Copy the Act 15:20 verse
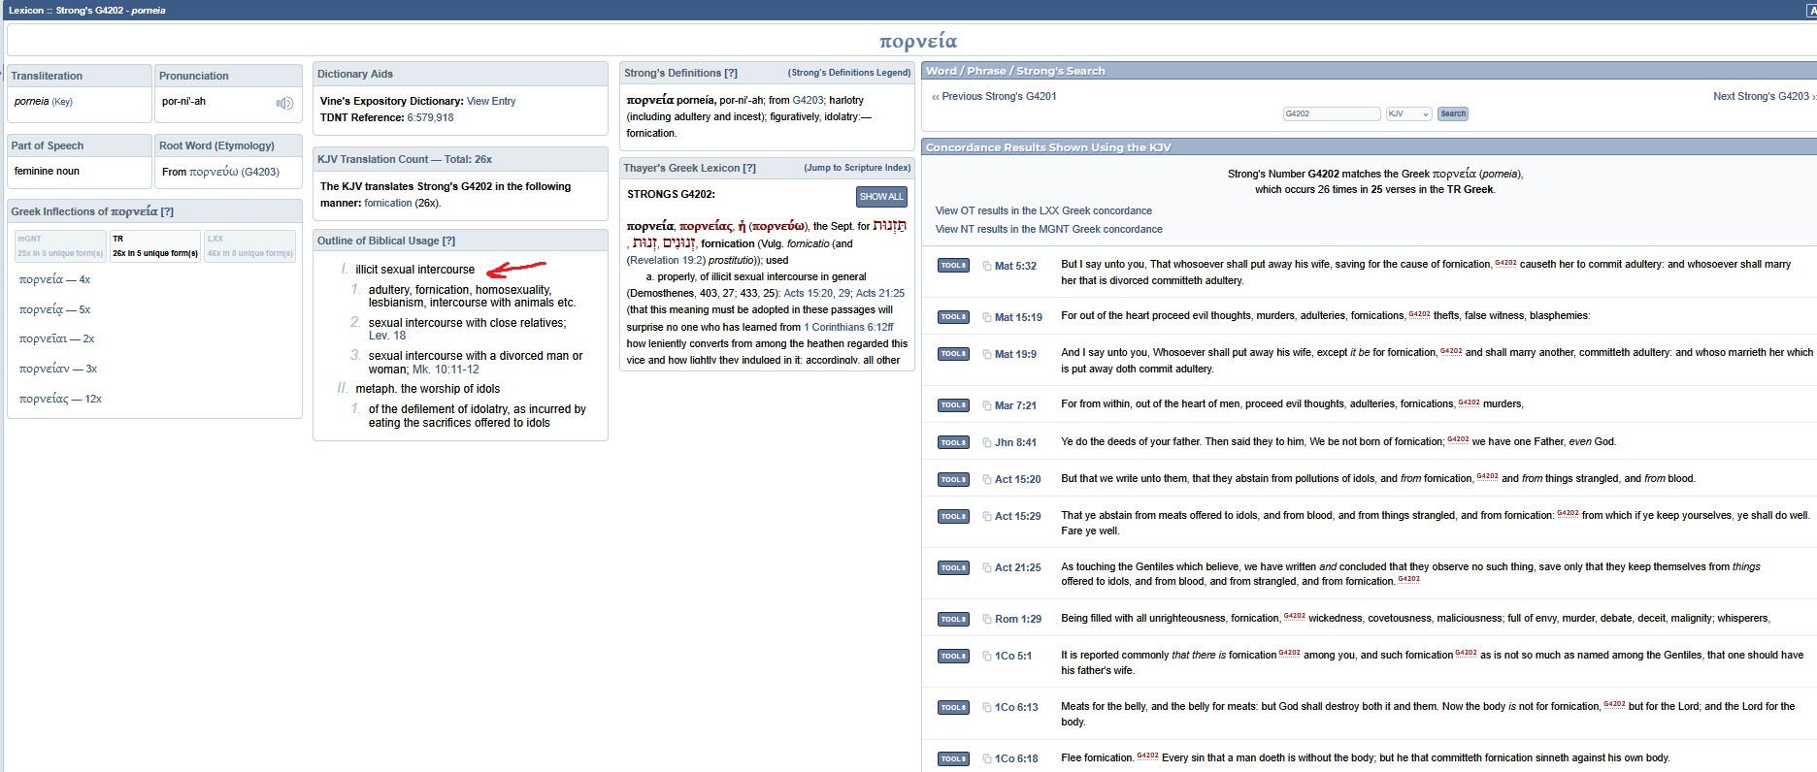The height and width of the screenshot is (772, 1817). (x=986, y=479)
